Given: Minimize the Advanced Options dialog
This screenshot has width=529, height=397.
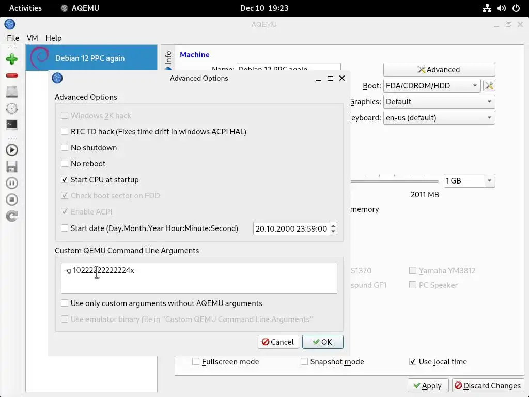Looking at the screenshot, I should point(318,79).
